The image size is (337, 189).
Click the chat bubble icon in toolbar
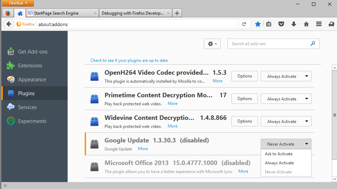pos(331,24)
